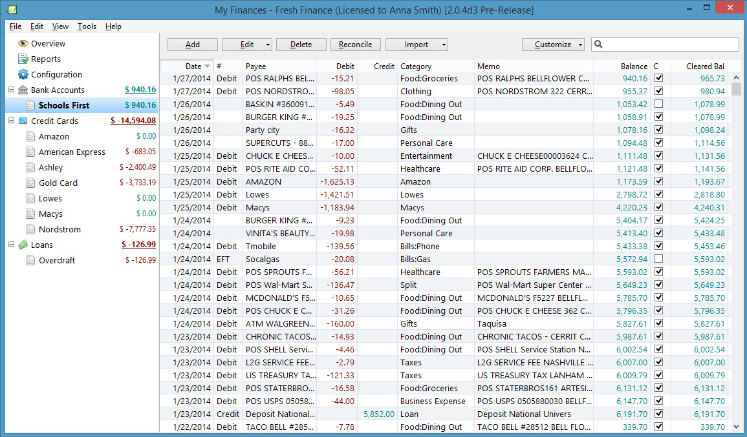747x437 pixels.
Task: Click the Nordstrom account document icon
Action: pyautogui.click(x=30, y=229)
